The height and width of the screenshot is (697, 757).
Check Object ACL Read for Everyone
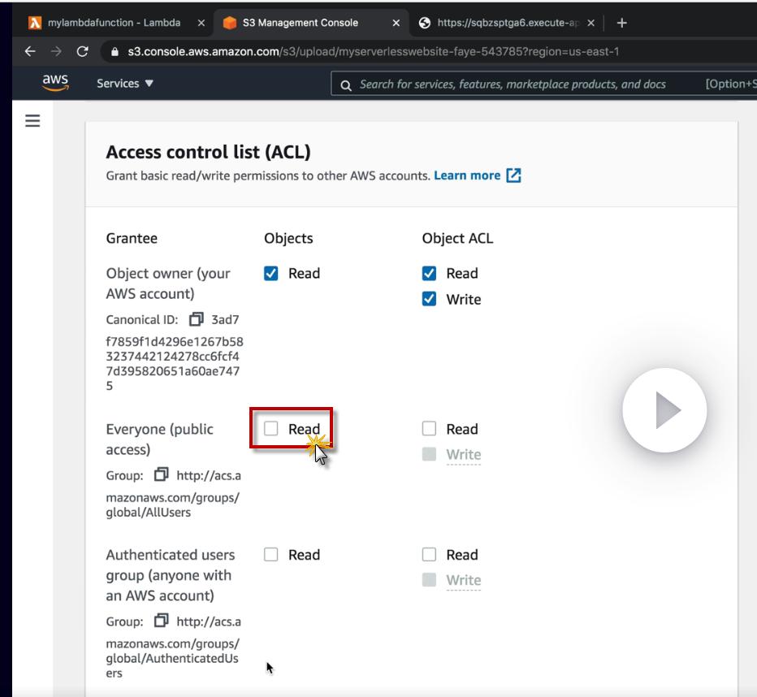429,429
